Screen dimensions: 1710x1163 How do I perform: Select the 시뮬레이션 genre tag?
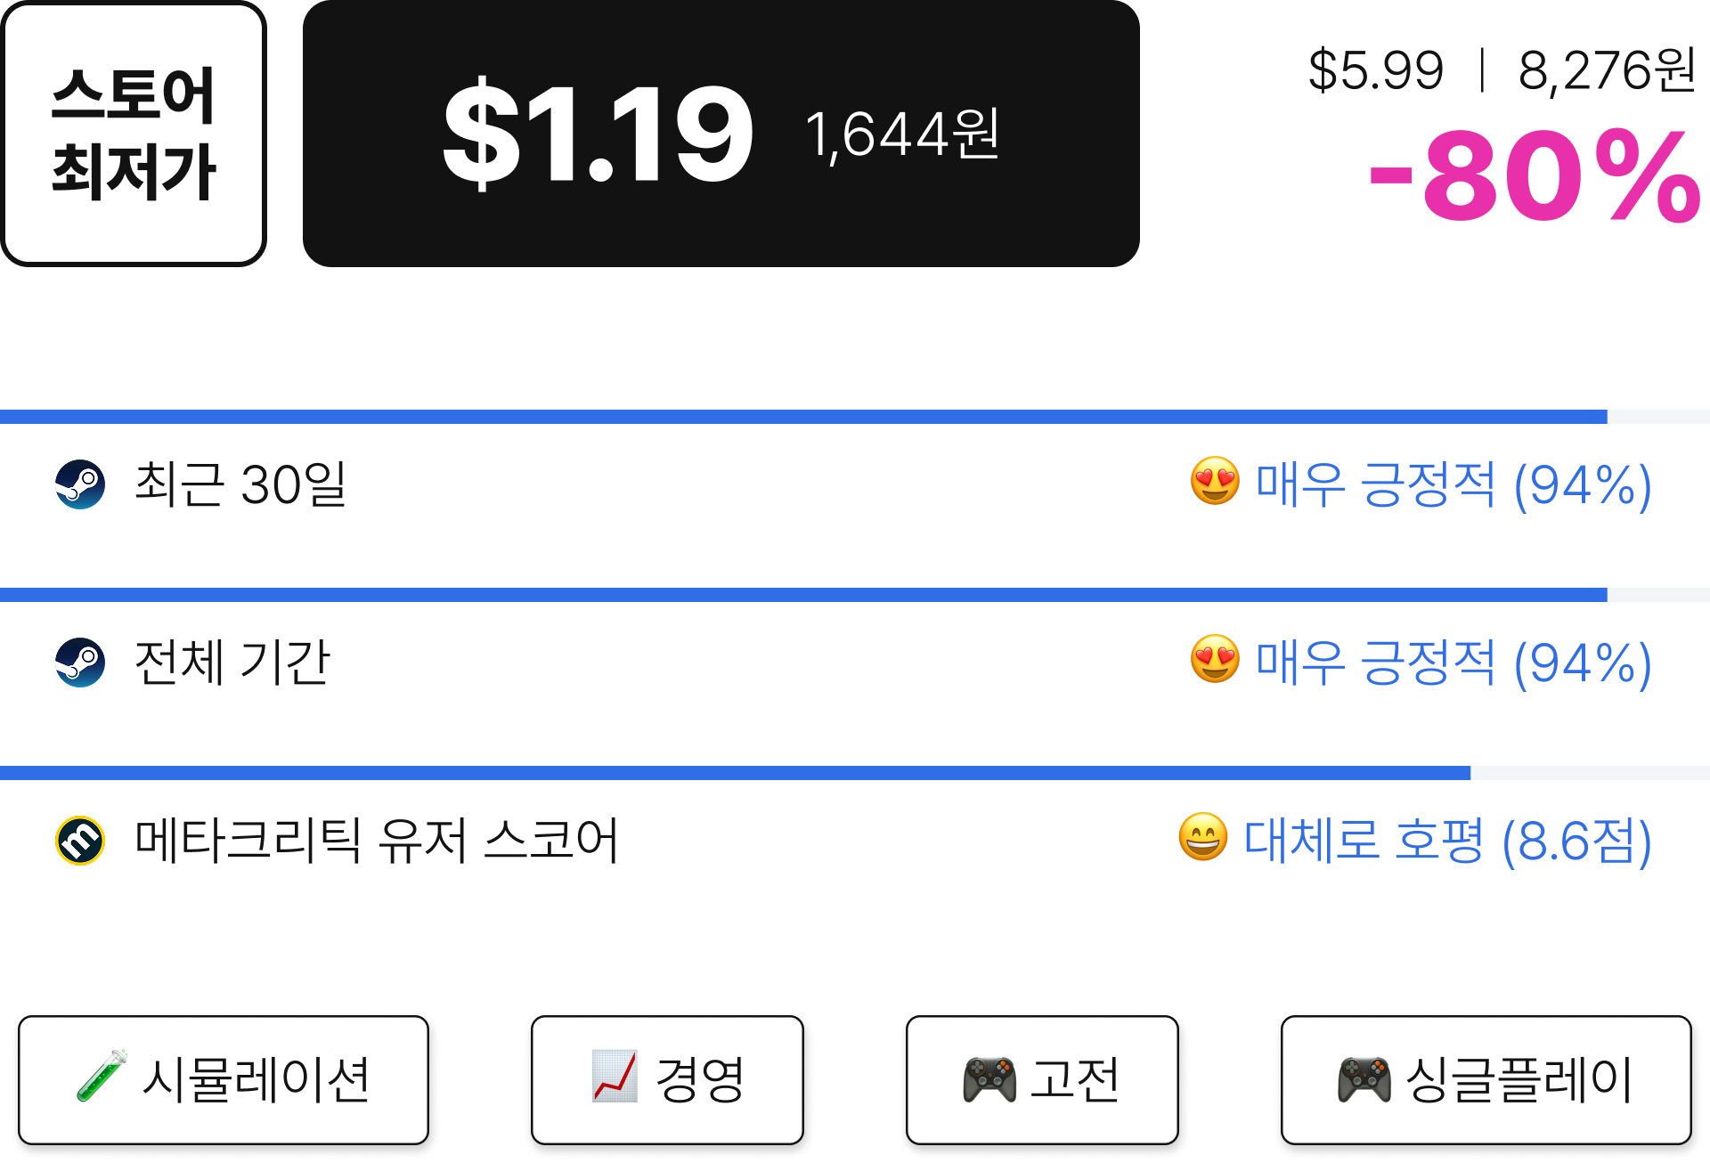pos(224,1079)
